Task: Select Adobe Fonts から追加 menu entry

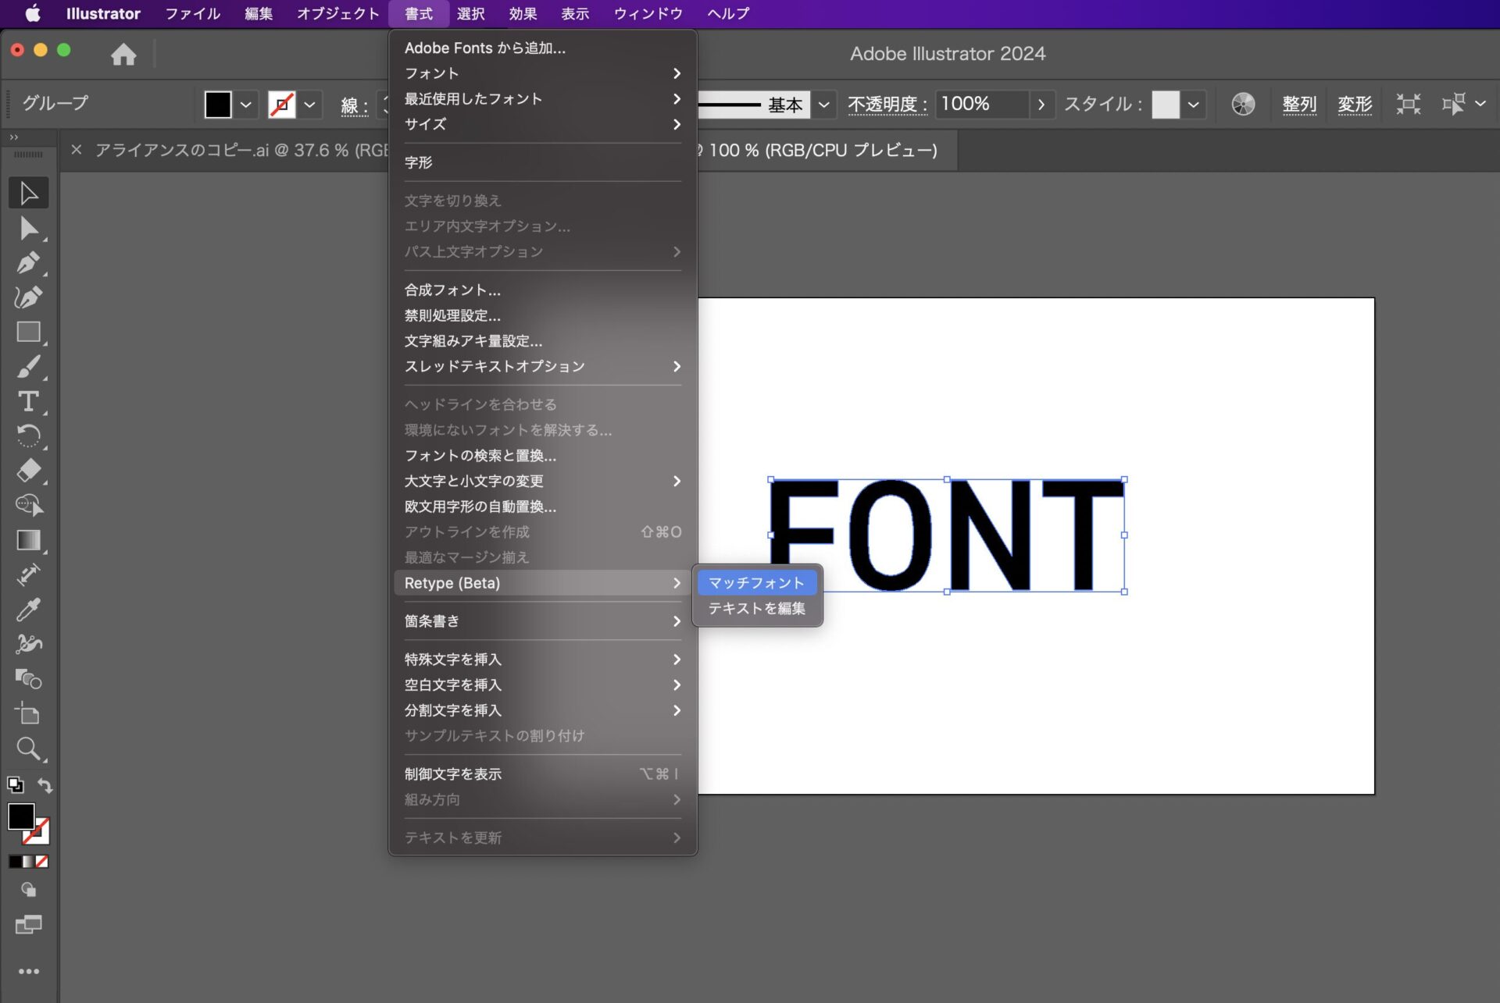Action: 542,48
